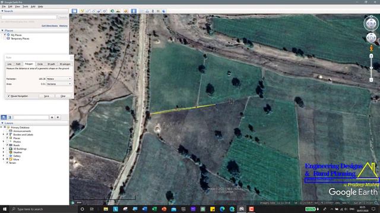Hide the sidebar using the toolbar icon
The height and width of the screenshot is (213, 380).
74,11
